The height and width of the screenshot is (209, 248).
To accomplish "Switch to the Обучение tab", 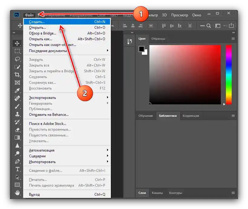I will 146,116.
